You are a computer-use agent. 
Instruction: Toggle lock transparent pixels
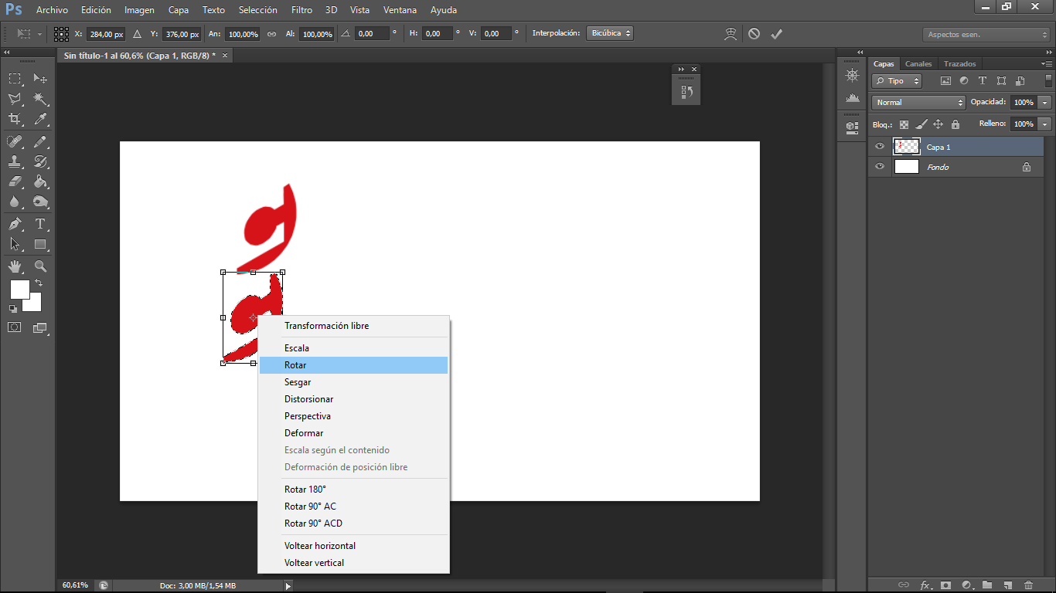click(x=904, y=124)
